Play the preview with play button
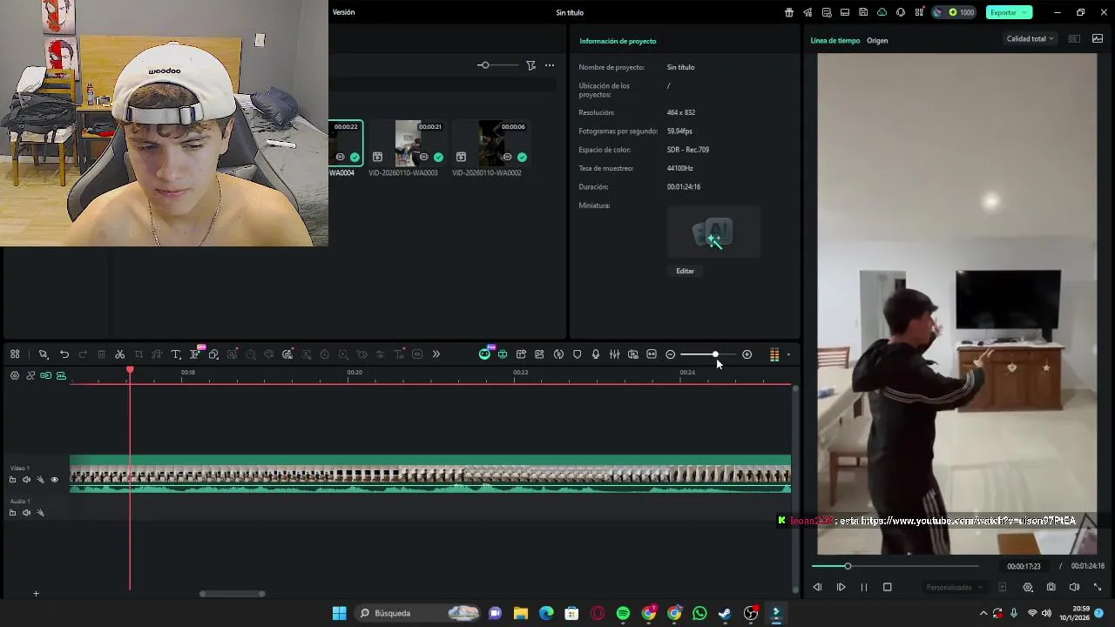Screen dimensions: 1115x627 tap(841, 587)
